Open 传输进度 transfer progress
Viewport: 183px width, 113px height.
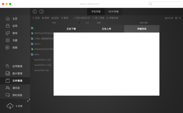click(x=112, y=18)
